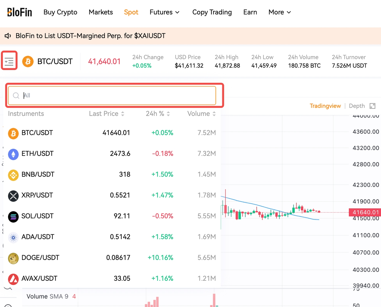Go to the Markets page
Viewport: 381px width, 307px height.
[101, 12]
